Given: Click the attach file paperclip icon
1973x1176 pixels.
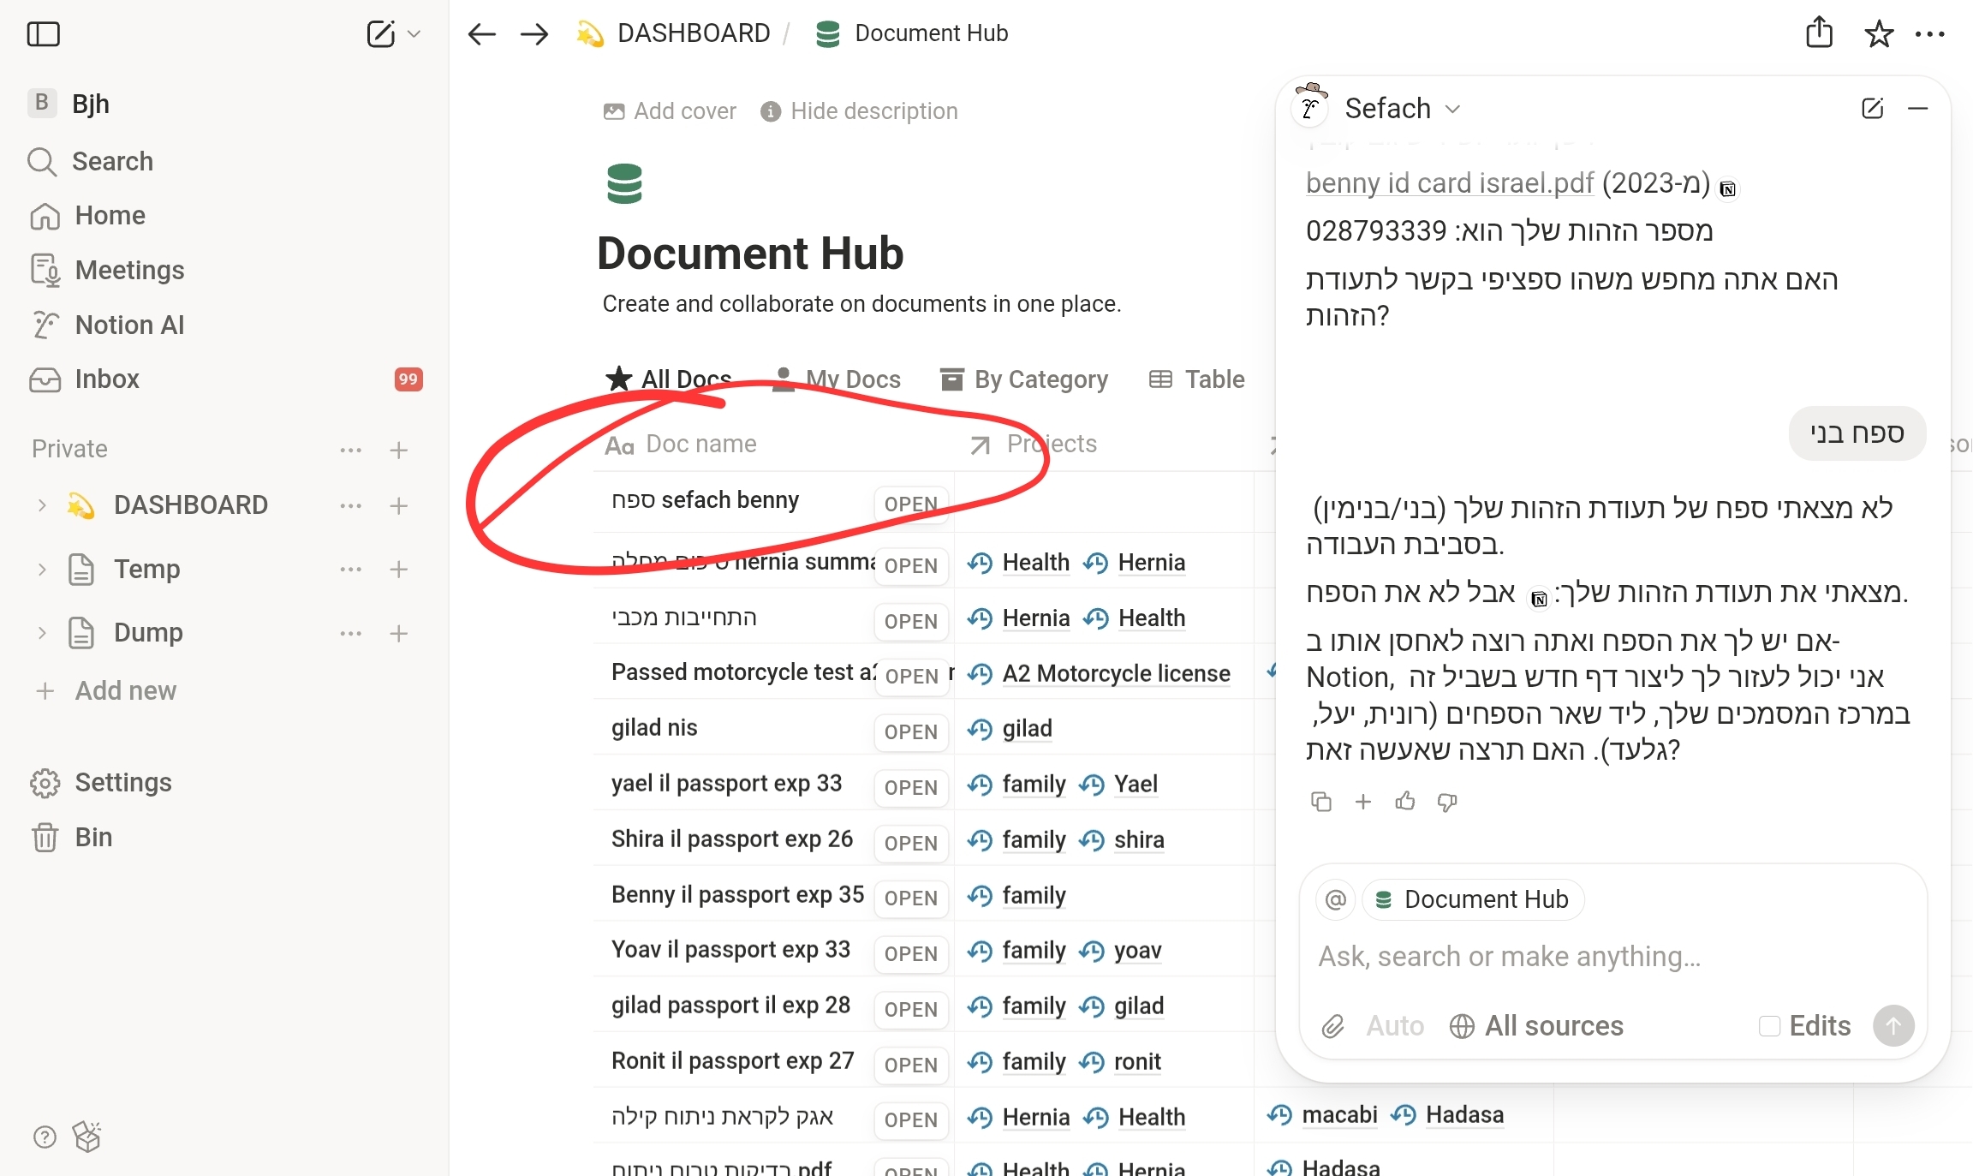Looking at the screenshot, I should [1332, 1026].
